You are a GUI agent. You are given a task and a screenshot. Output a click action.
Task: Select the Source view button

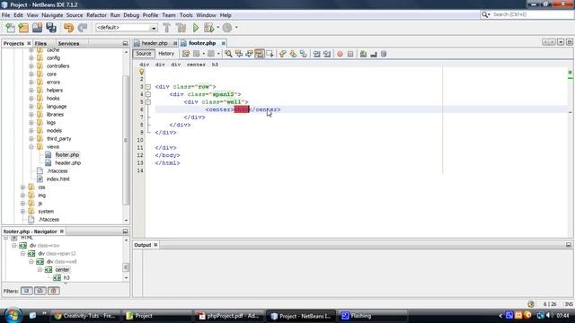[x=144, y=54]
